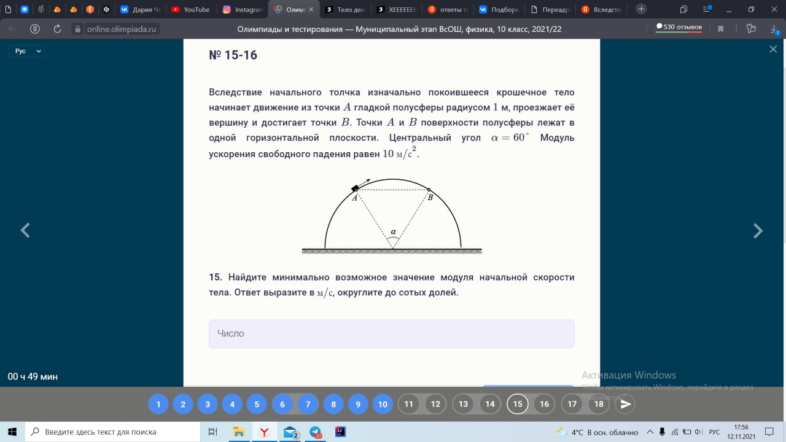Focus the Число answer input field
The width and height of the screenshot is (786, 442).
[x=392, y=334]
